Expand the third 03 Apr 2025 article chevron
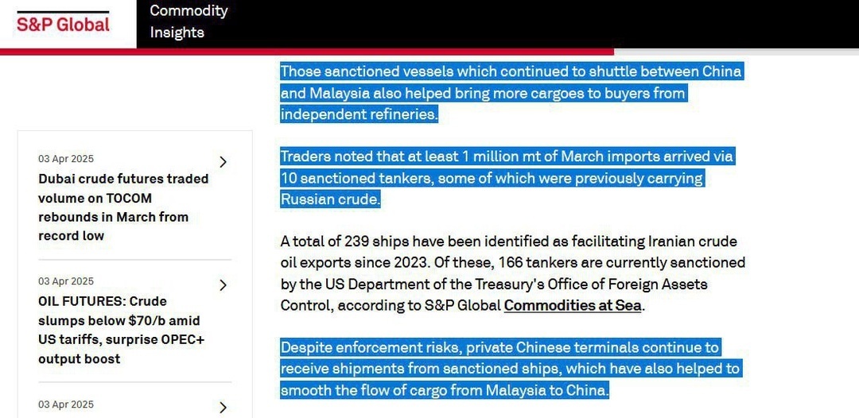Image resolution: width=859 pixels, height=418 pixels. 223,408
